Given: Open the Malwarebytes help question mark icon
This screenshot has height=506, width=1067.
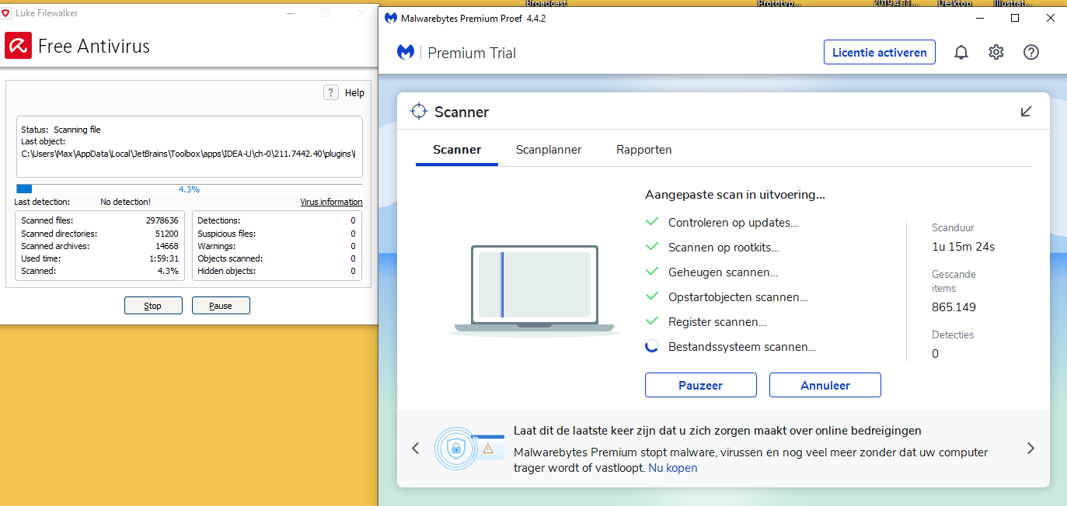Looking at the screenshot, I should pos(1031,52).
